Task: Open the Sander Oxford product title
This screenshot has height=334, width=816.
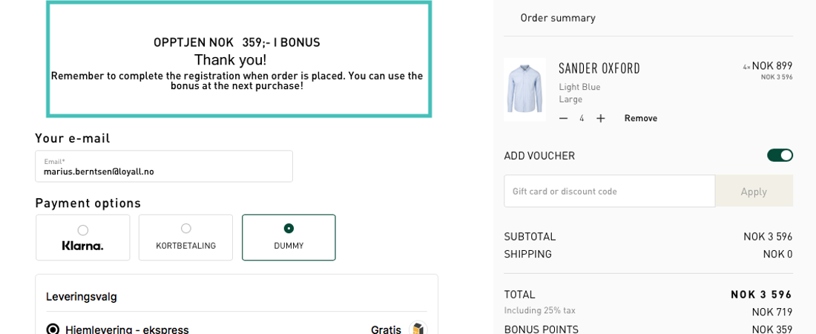Action: click(599, 69)
